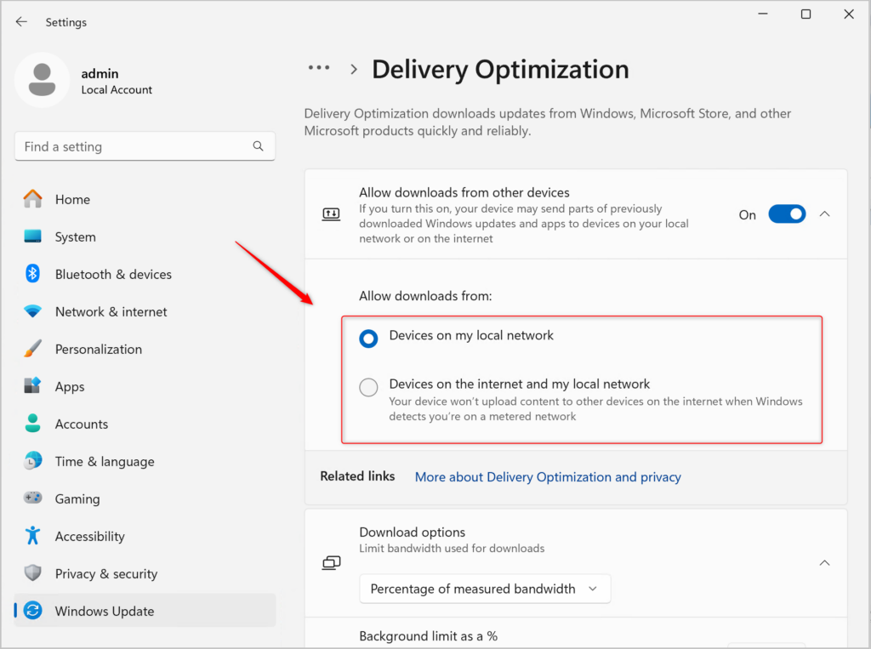
Task: Minimize the Settings window
Action: tap(763, 14)
